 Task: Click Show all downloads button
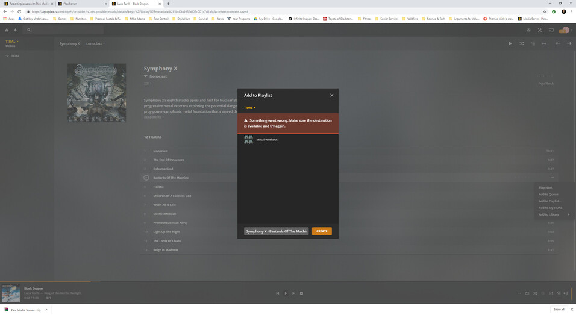pyautogui.click(x=559, y=310)
